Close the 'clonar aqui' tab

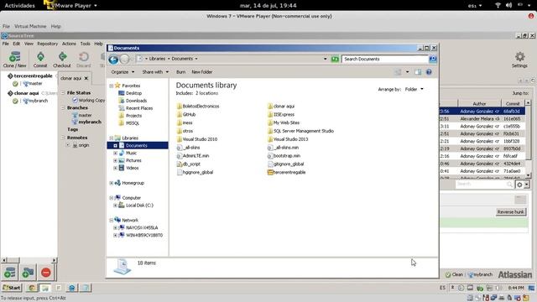86,78
